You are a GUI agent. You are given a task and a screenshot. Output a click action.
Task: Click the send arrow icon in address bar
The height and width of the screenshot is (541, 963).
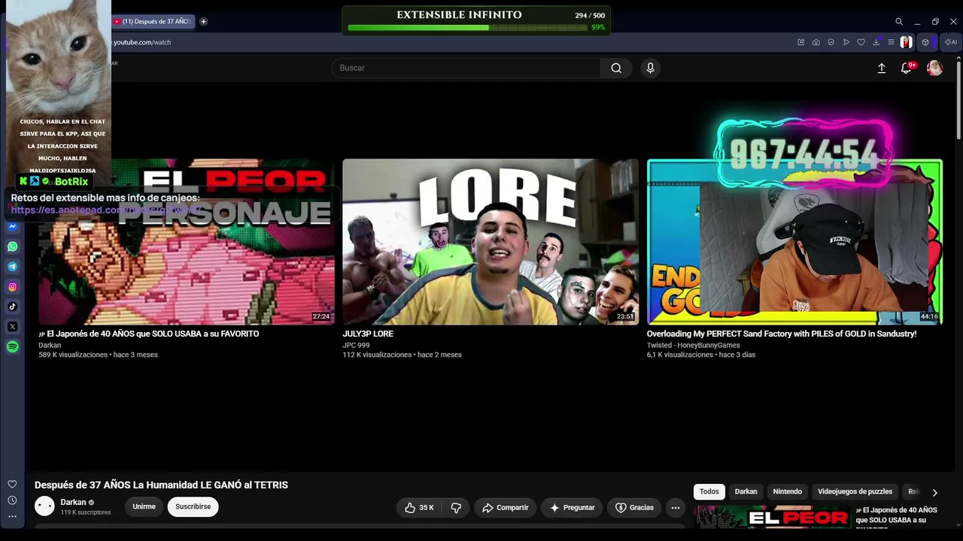tap(846, 42)
